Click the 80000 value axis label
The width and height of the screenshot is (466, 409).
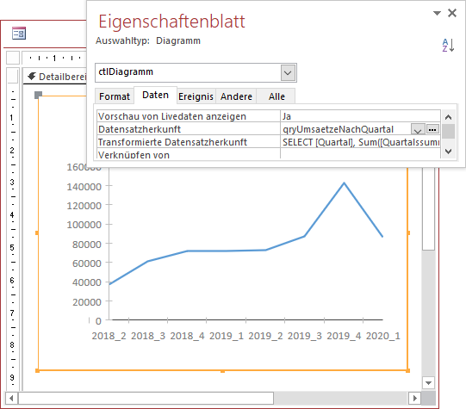click(x=87, y=245)
